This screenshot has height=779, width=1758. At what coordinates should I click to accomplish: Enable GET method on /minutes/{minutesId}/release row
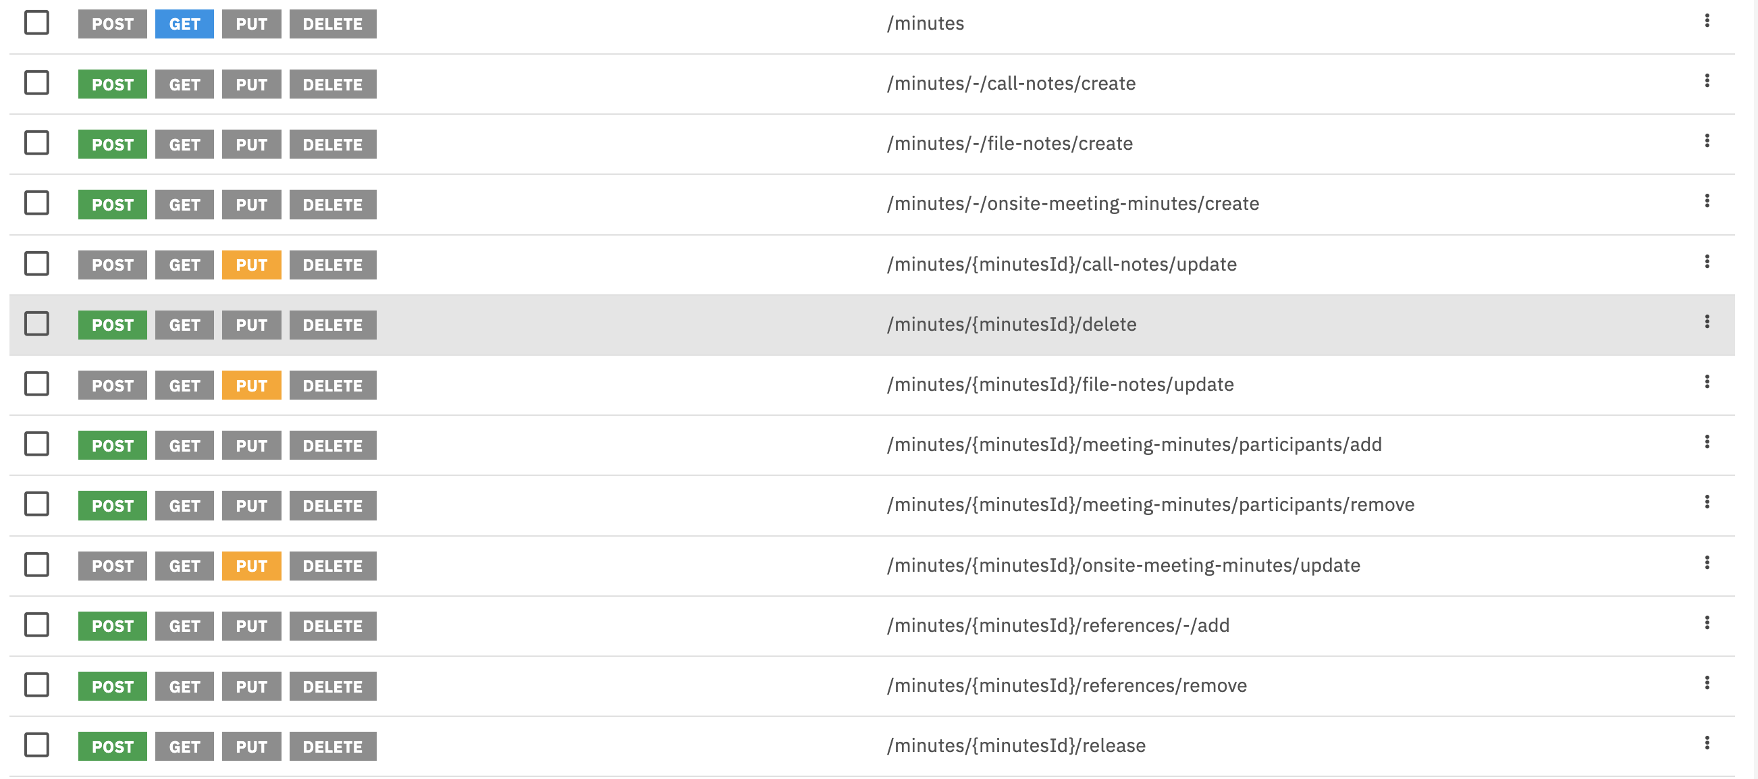(x=184, y=747)
